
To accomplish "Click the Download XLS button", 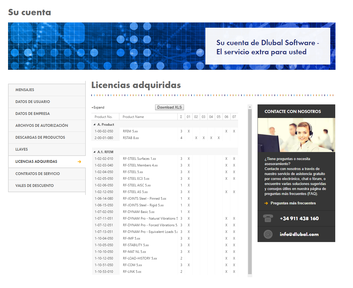I will (169, 107).
